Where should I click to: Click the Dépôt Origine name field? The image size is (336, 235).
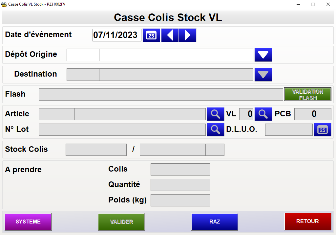point(176,55)
